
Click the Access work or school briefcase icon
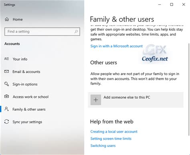(x=6, y=96)
